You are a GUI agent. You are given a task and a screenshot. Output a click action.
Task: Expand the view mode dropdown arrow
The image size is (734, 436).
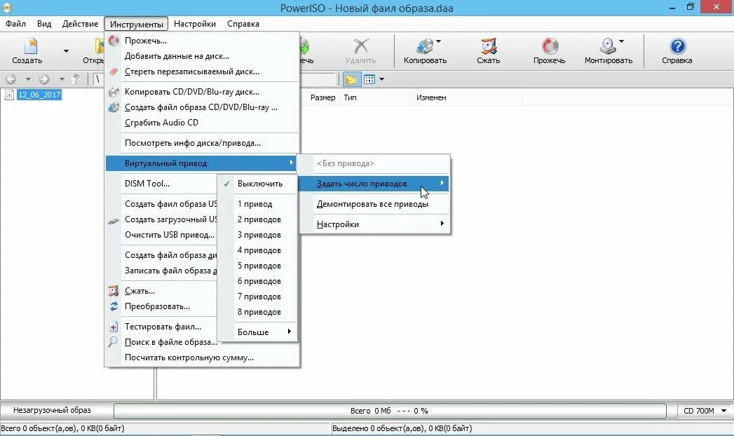(x=381, y=79)
